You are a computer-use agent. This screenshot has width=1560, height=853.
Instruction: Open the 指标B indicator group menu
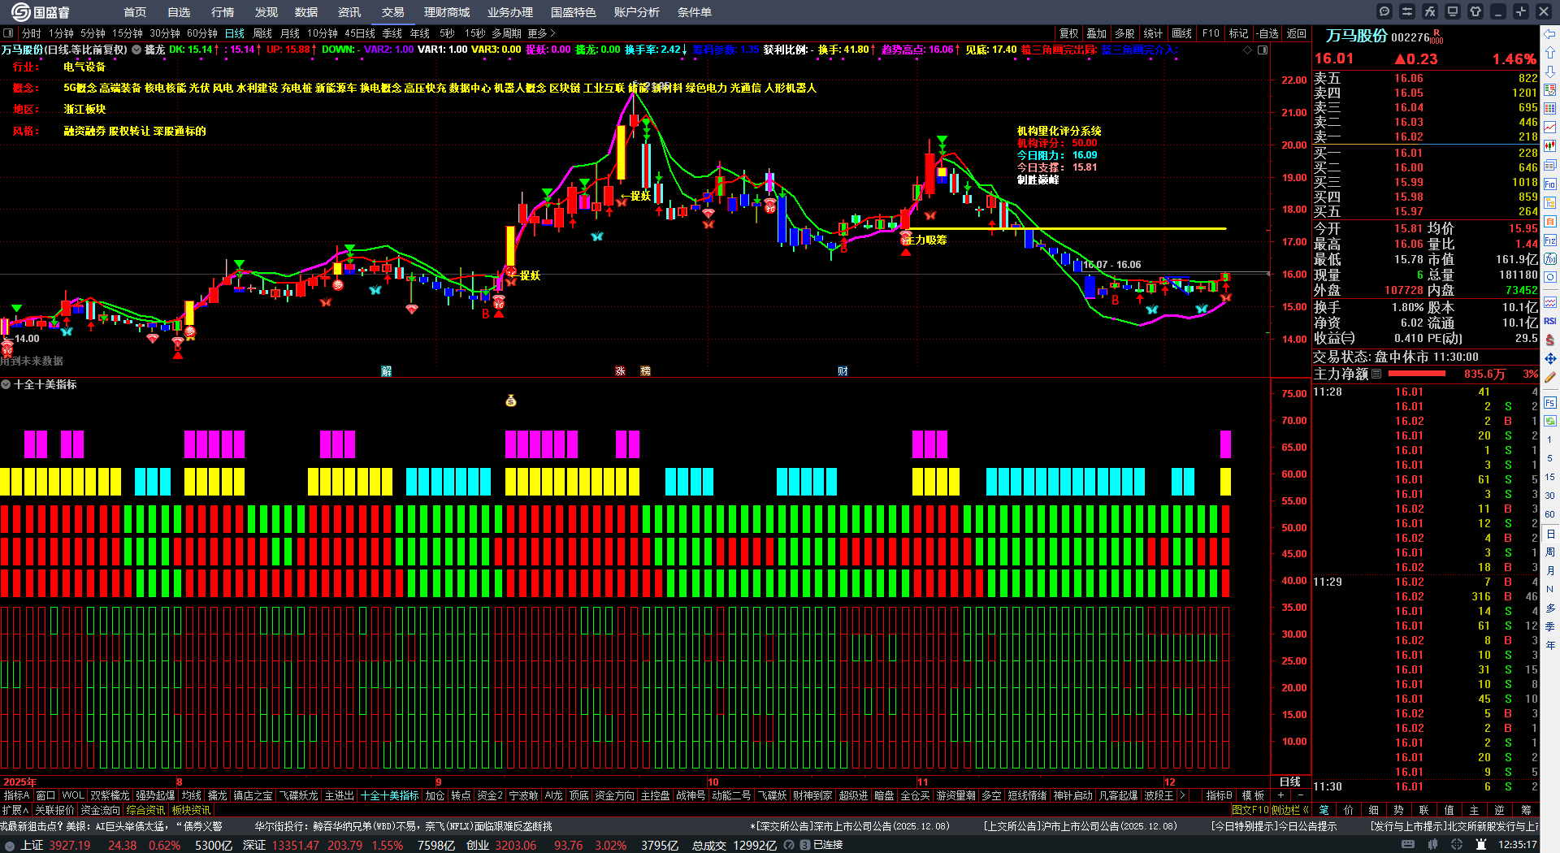tap(1219, 795)
